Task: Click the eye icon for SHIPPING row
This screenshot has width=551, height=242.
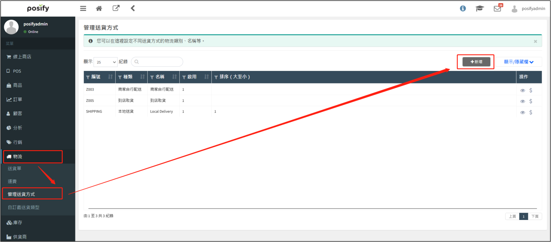Action: [522, 112]
